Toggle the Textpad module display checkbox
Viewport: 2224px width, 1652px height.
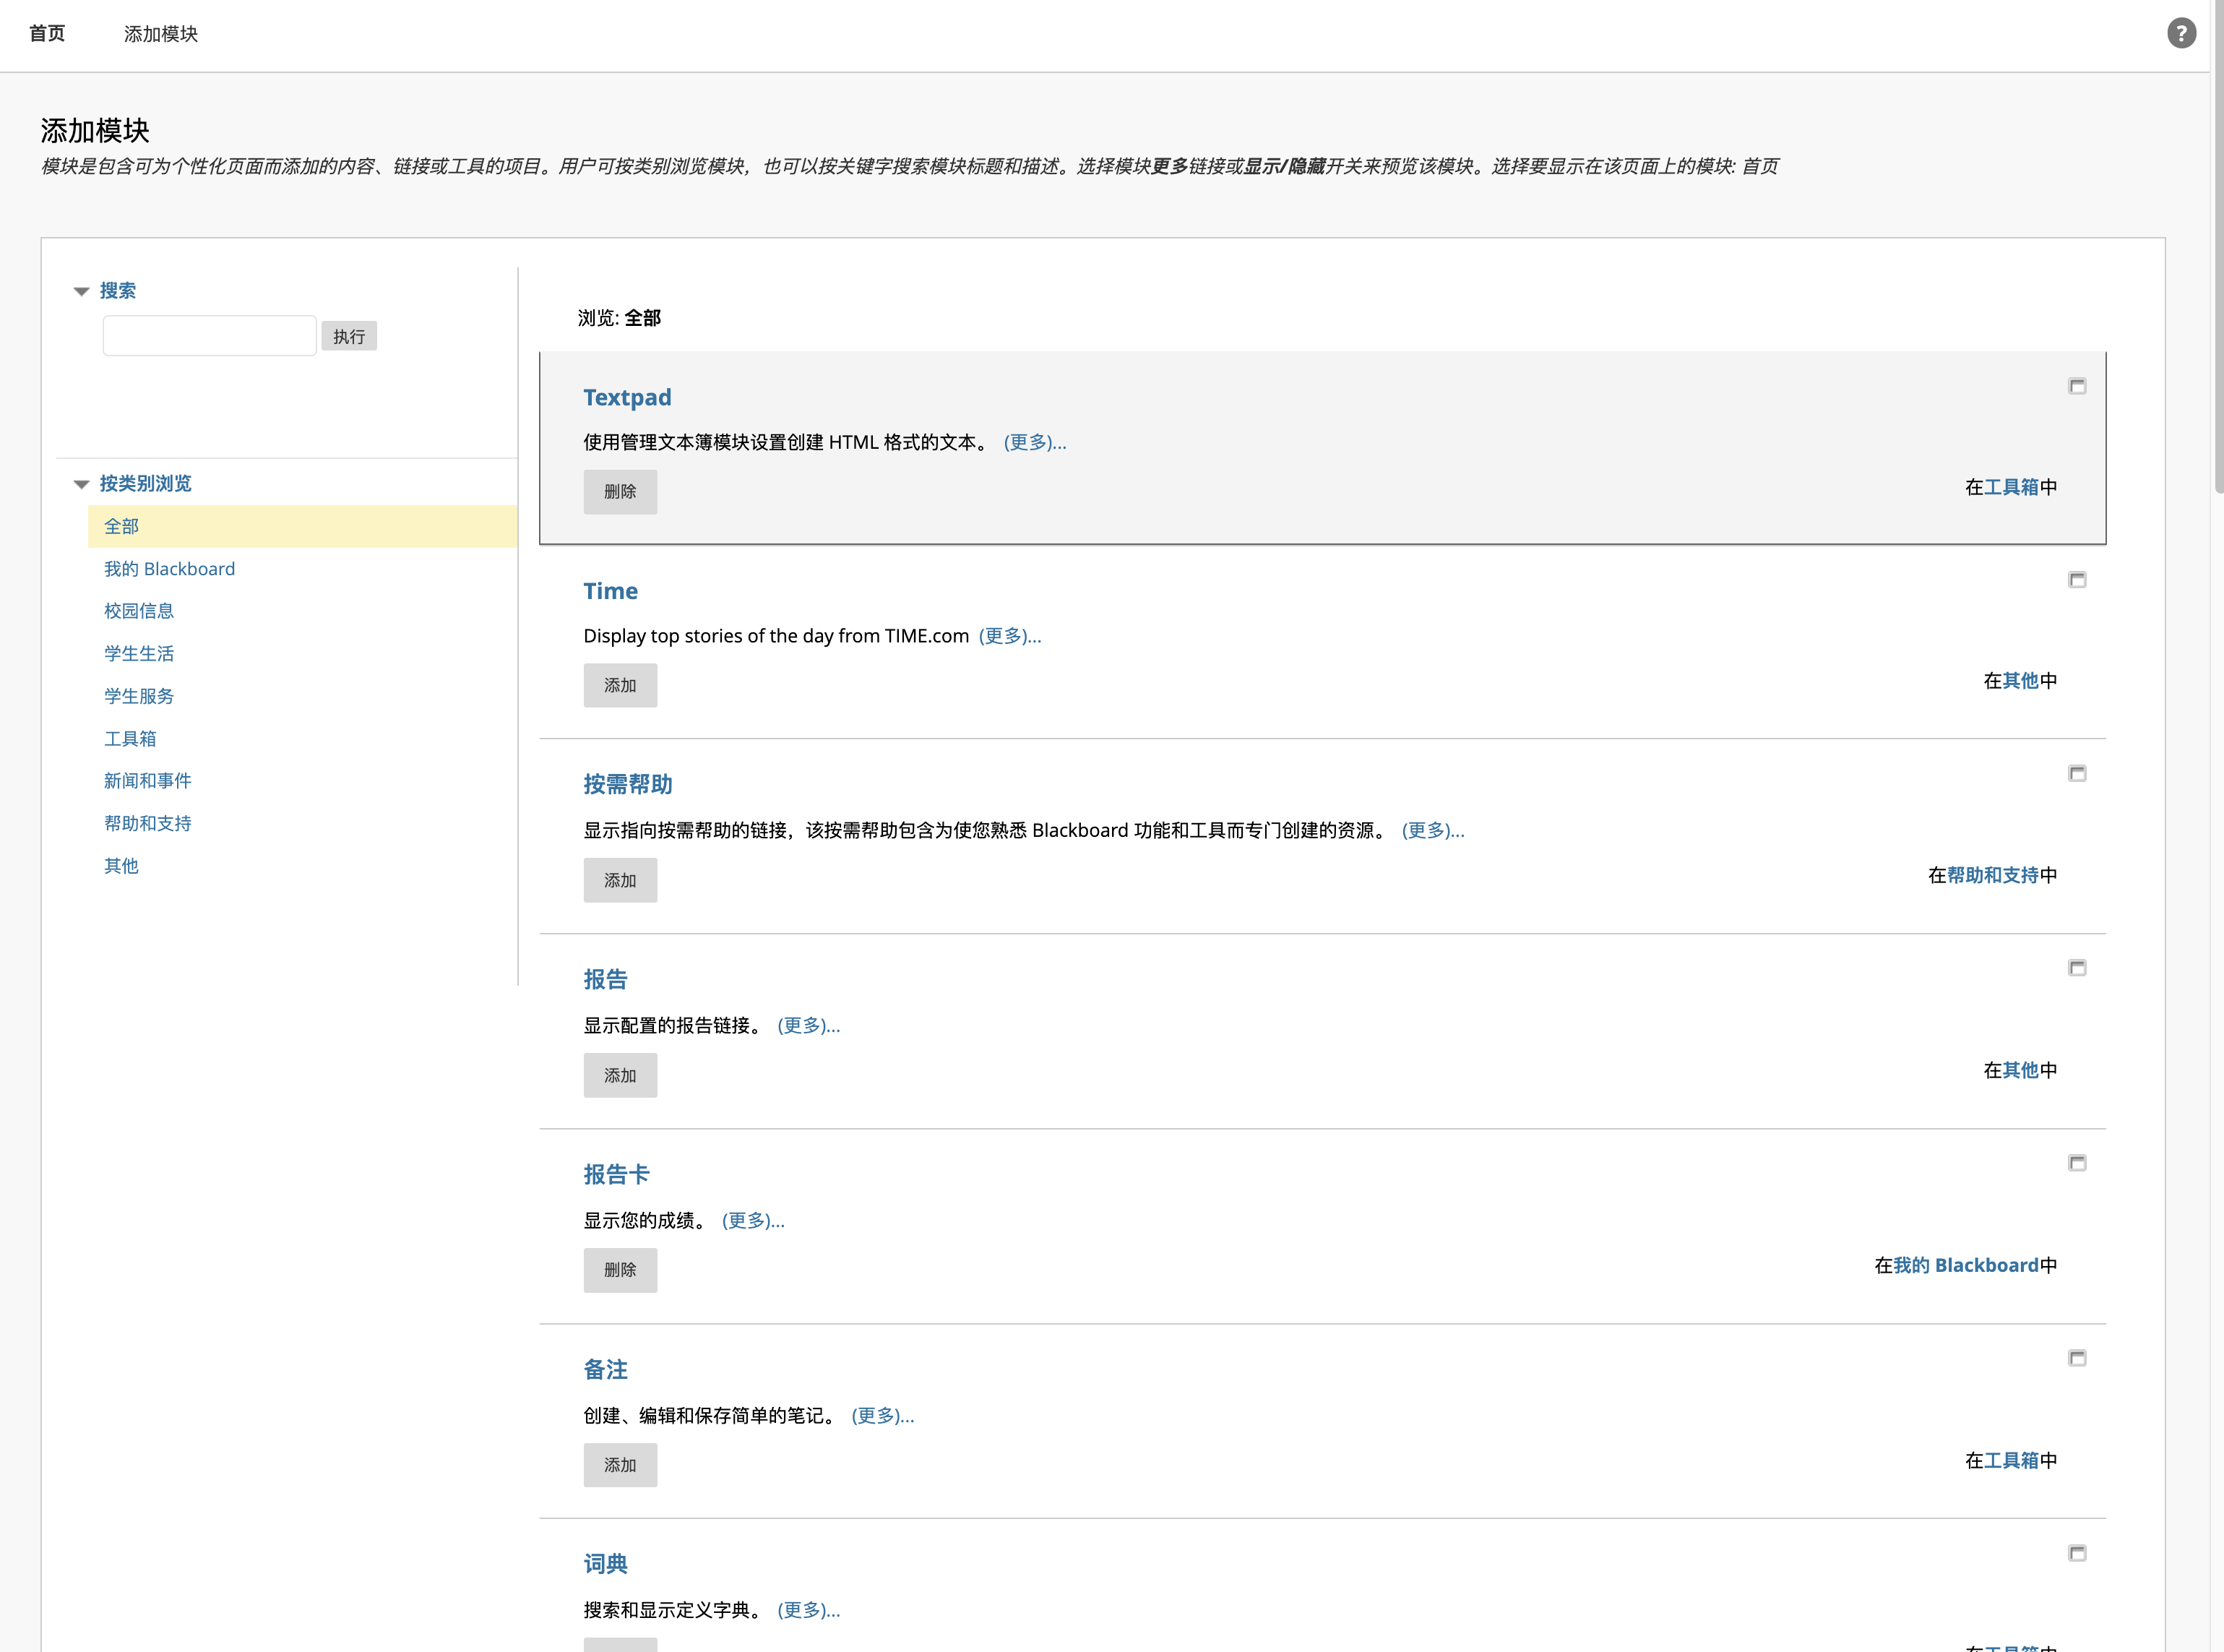2078,385
